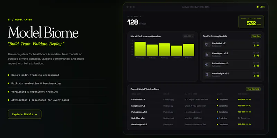Click the Chest X-Ray Collection dataset

coord(195,106)
